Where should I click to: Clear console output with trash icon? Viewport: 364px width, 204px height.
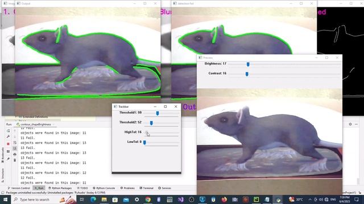pos(15,160)
